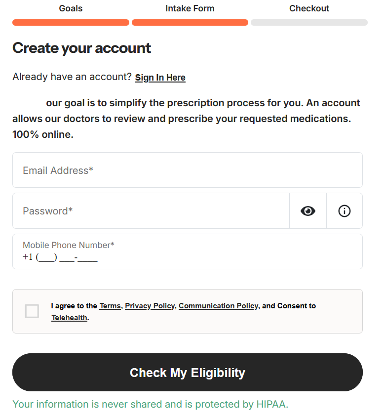Click the Goals progress bar segment
This screenshot has height=418, width=384.
(71, 22)
